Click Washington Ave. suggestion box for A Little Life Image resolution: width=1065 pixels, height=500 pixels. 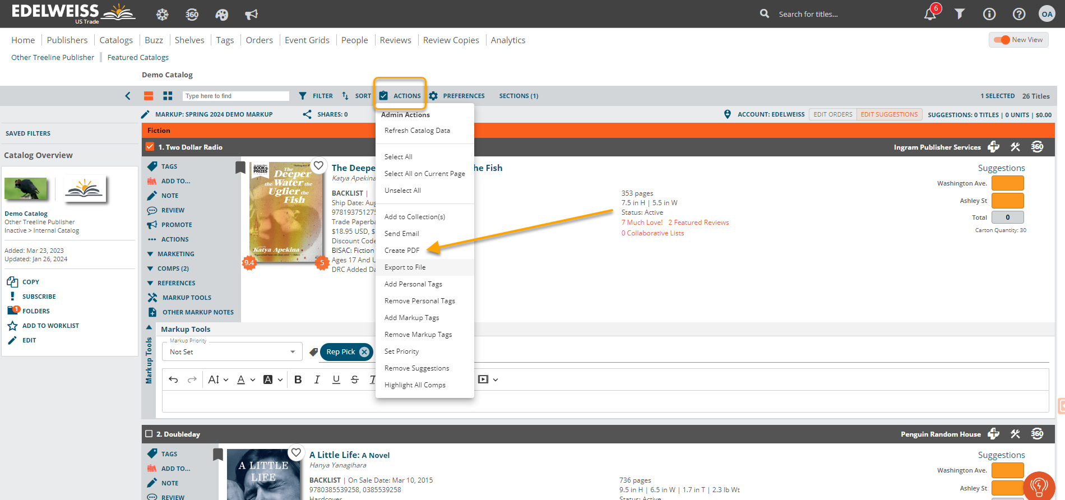[1007, 470]
